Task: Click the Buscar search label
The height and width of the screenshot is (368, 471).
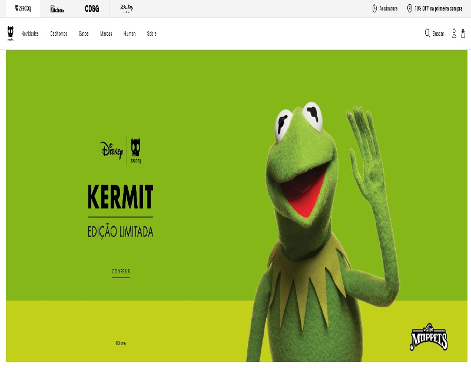Action: click(438, 34)
